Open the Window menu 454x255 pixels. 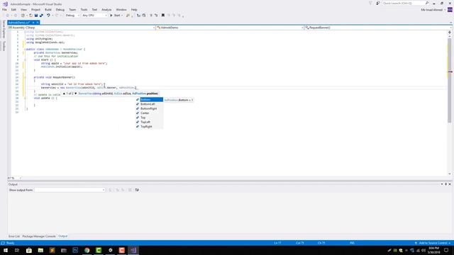[x=121, y=9]
